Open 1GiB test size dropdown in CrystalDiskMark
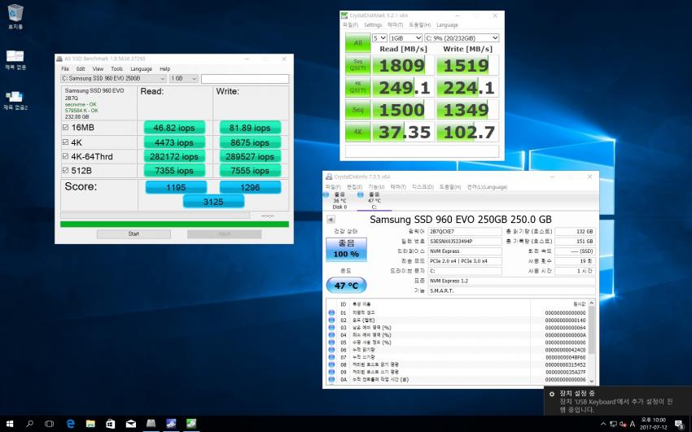 click(405, 38)
